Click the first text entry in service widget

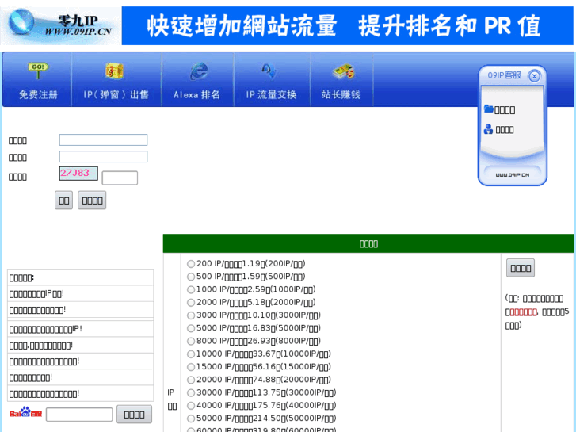coord(505,110)
